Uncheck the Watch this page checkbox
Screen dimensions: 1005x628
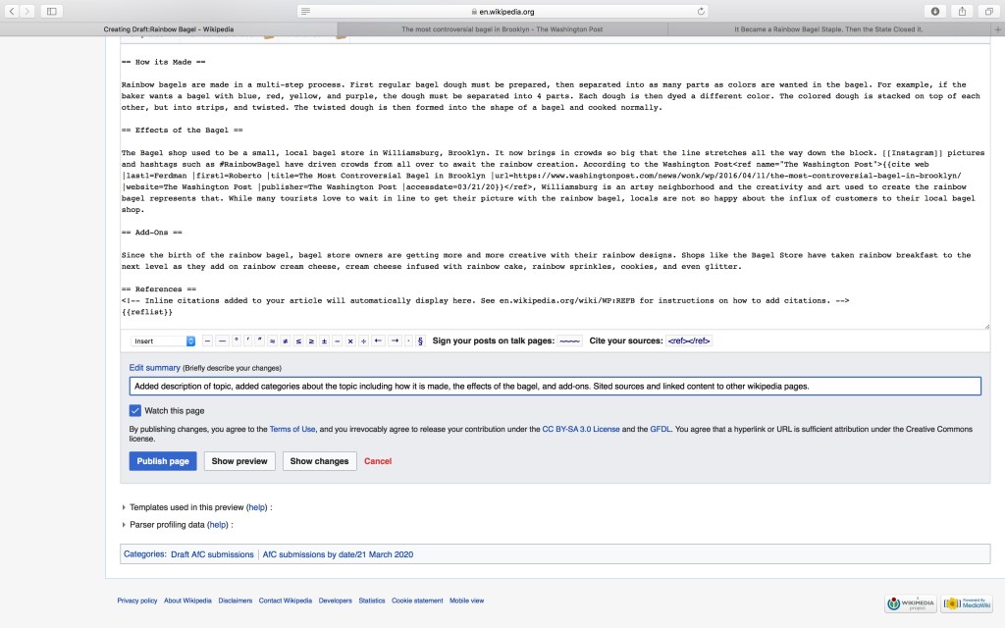[x=135, y=410]
